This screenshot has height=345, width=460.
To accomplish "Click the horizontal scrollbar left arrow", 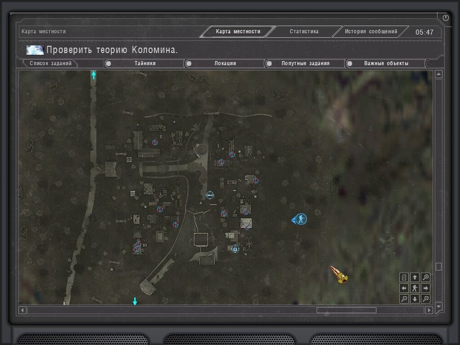I will pyautogui.click(x=23, y=310).
